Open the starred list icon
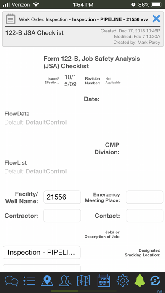Screen dimensions: 165x293 (x=29, y=281)
